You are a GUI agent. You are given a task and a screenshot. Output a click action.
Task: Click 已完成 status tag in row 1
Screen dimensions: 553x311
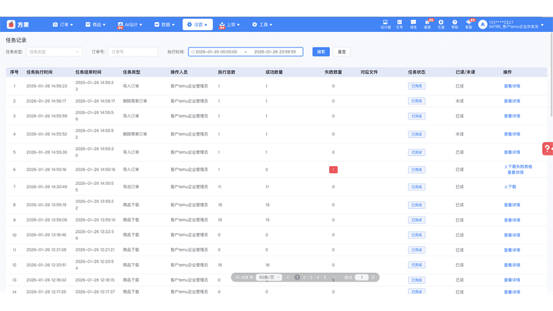417,86
